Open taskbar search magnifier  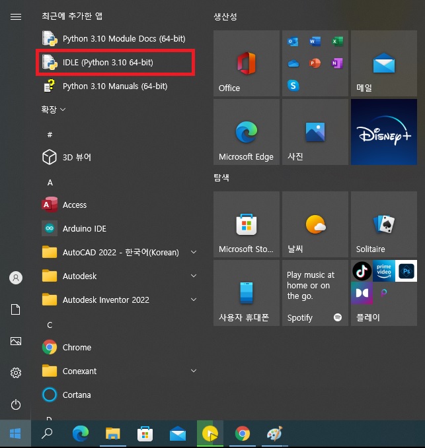click(47, 433)
